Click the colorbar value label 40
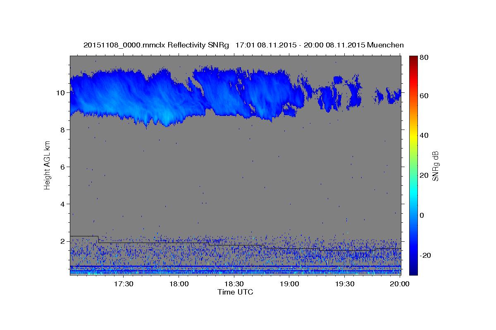Screen dimensions: 496x330 pos(424,135)
